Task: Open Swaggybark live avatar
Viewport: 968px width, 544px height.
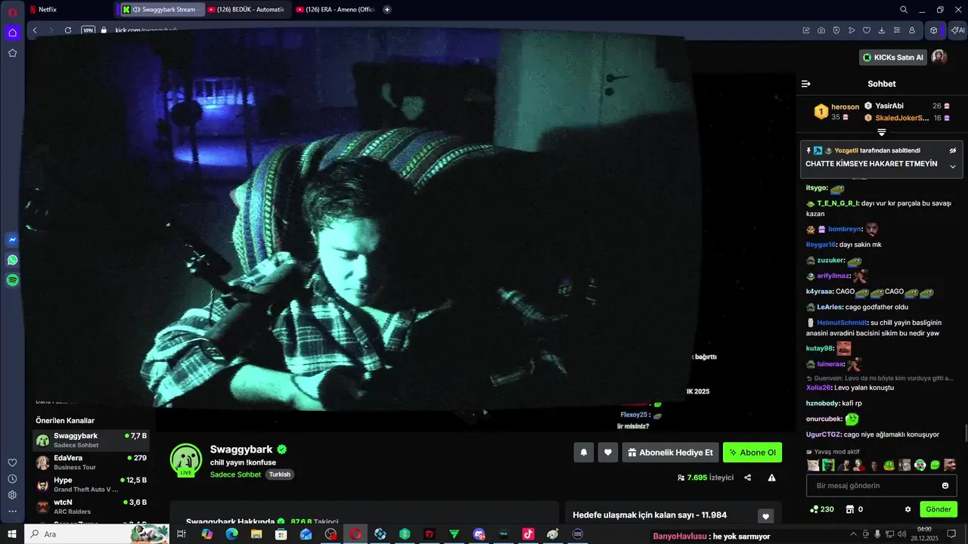Action: pos(186,460)
